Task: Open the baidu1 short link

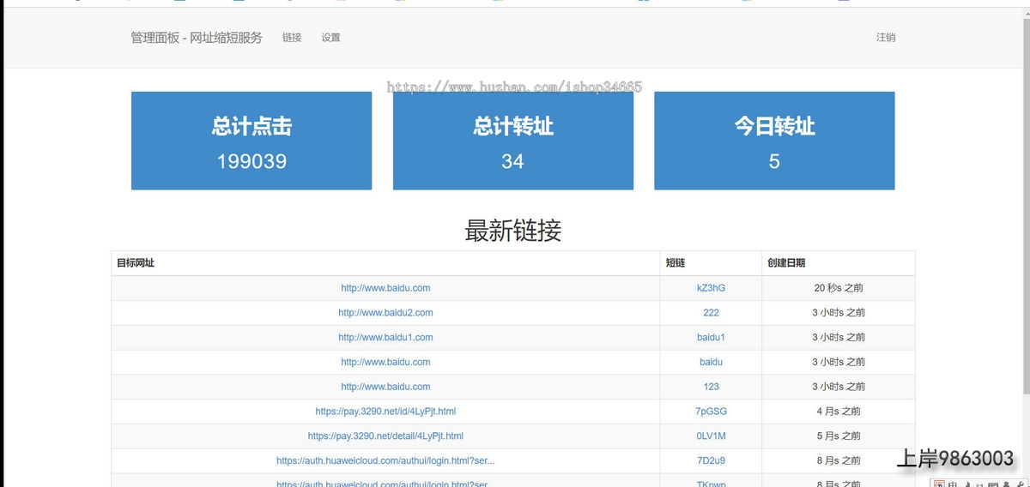Action: 711,338
